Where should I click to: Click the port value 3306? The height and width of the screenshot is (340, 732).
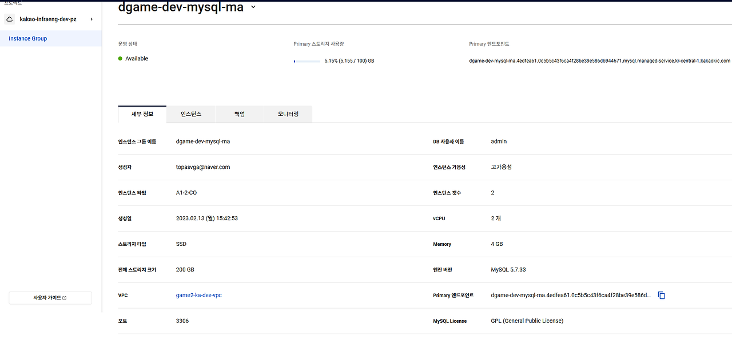coord(182,321)
